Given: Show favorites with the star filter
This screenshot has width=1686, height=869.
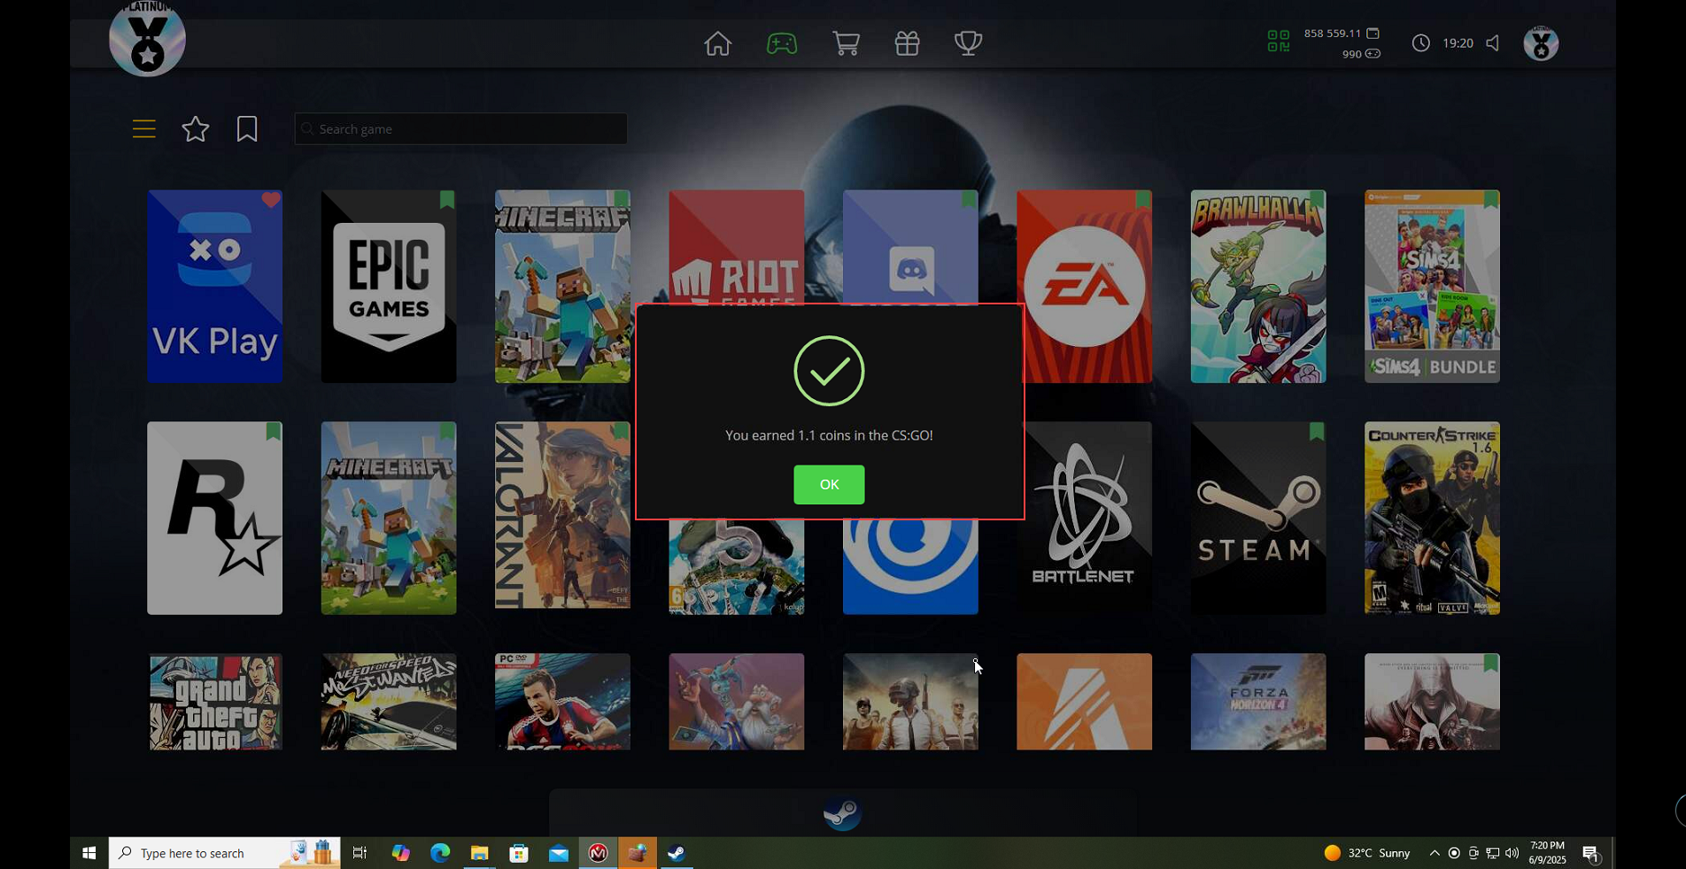Looking at the screenshot, I should [x=195, y=129].
